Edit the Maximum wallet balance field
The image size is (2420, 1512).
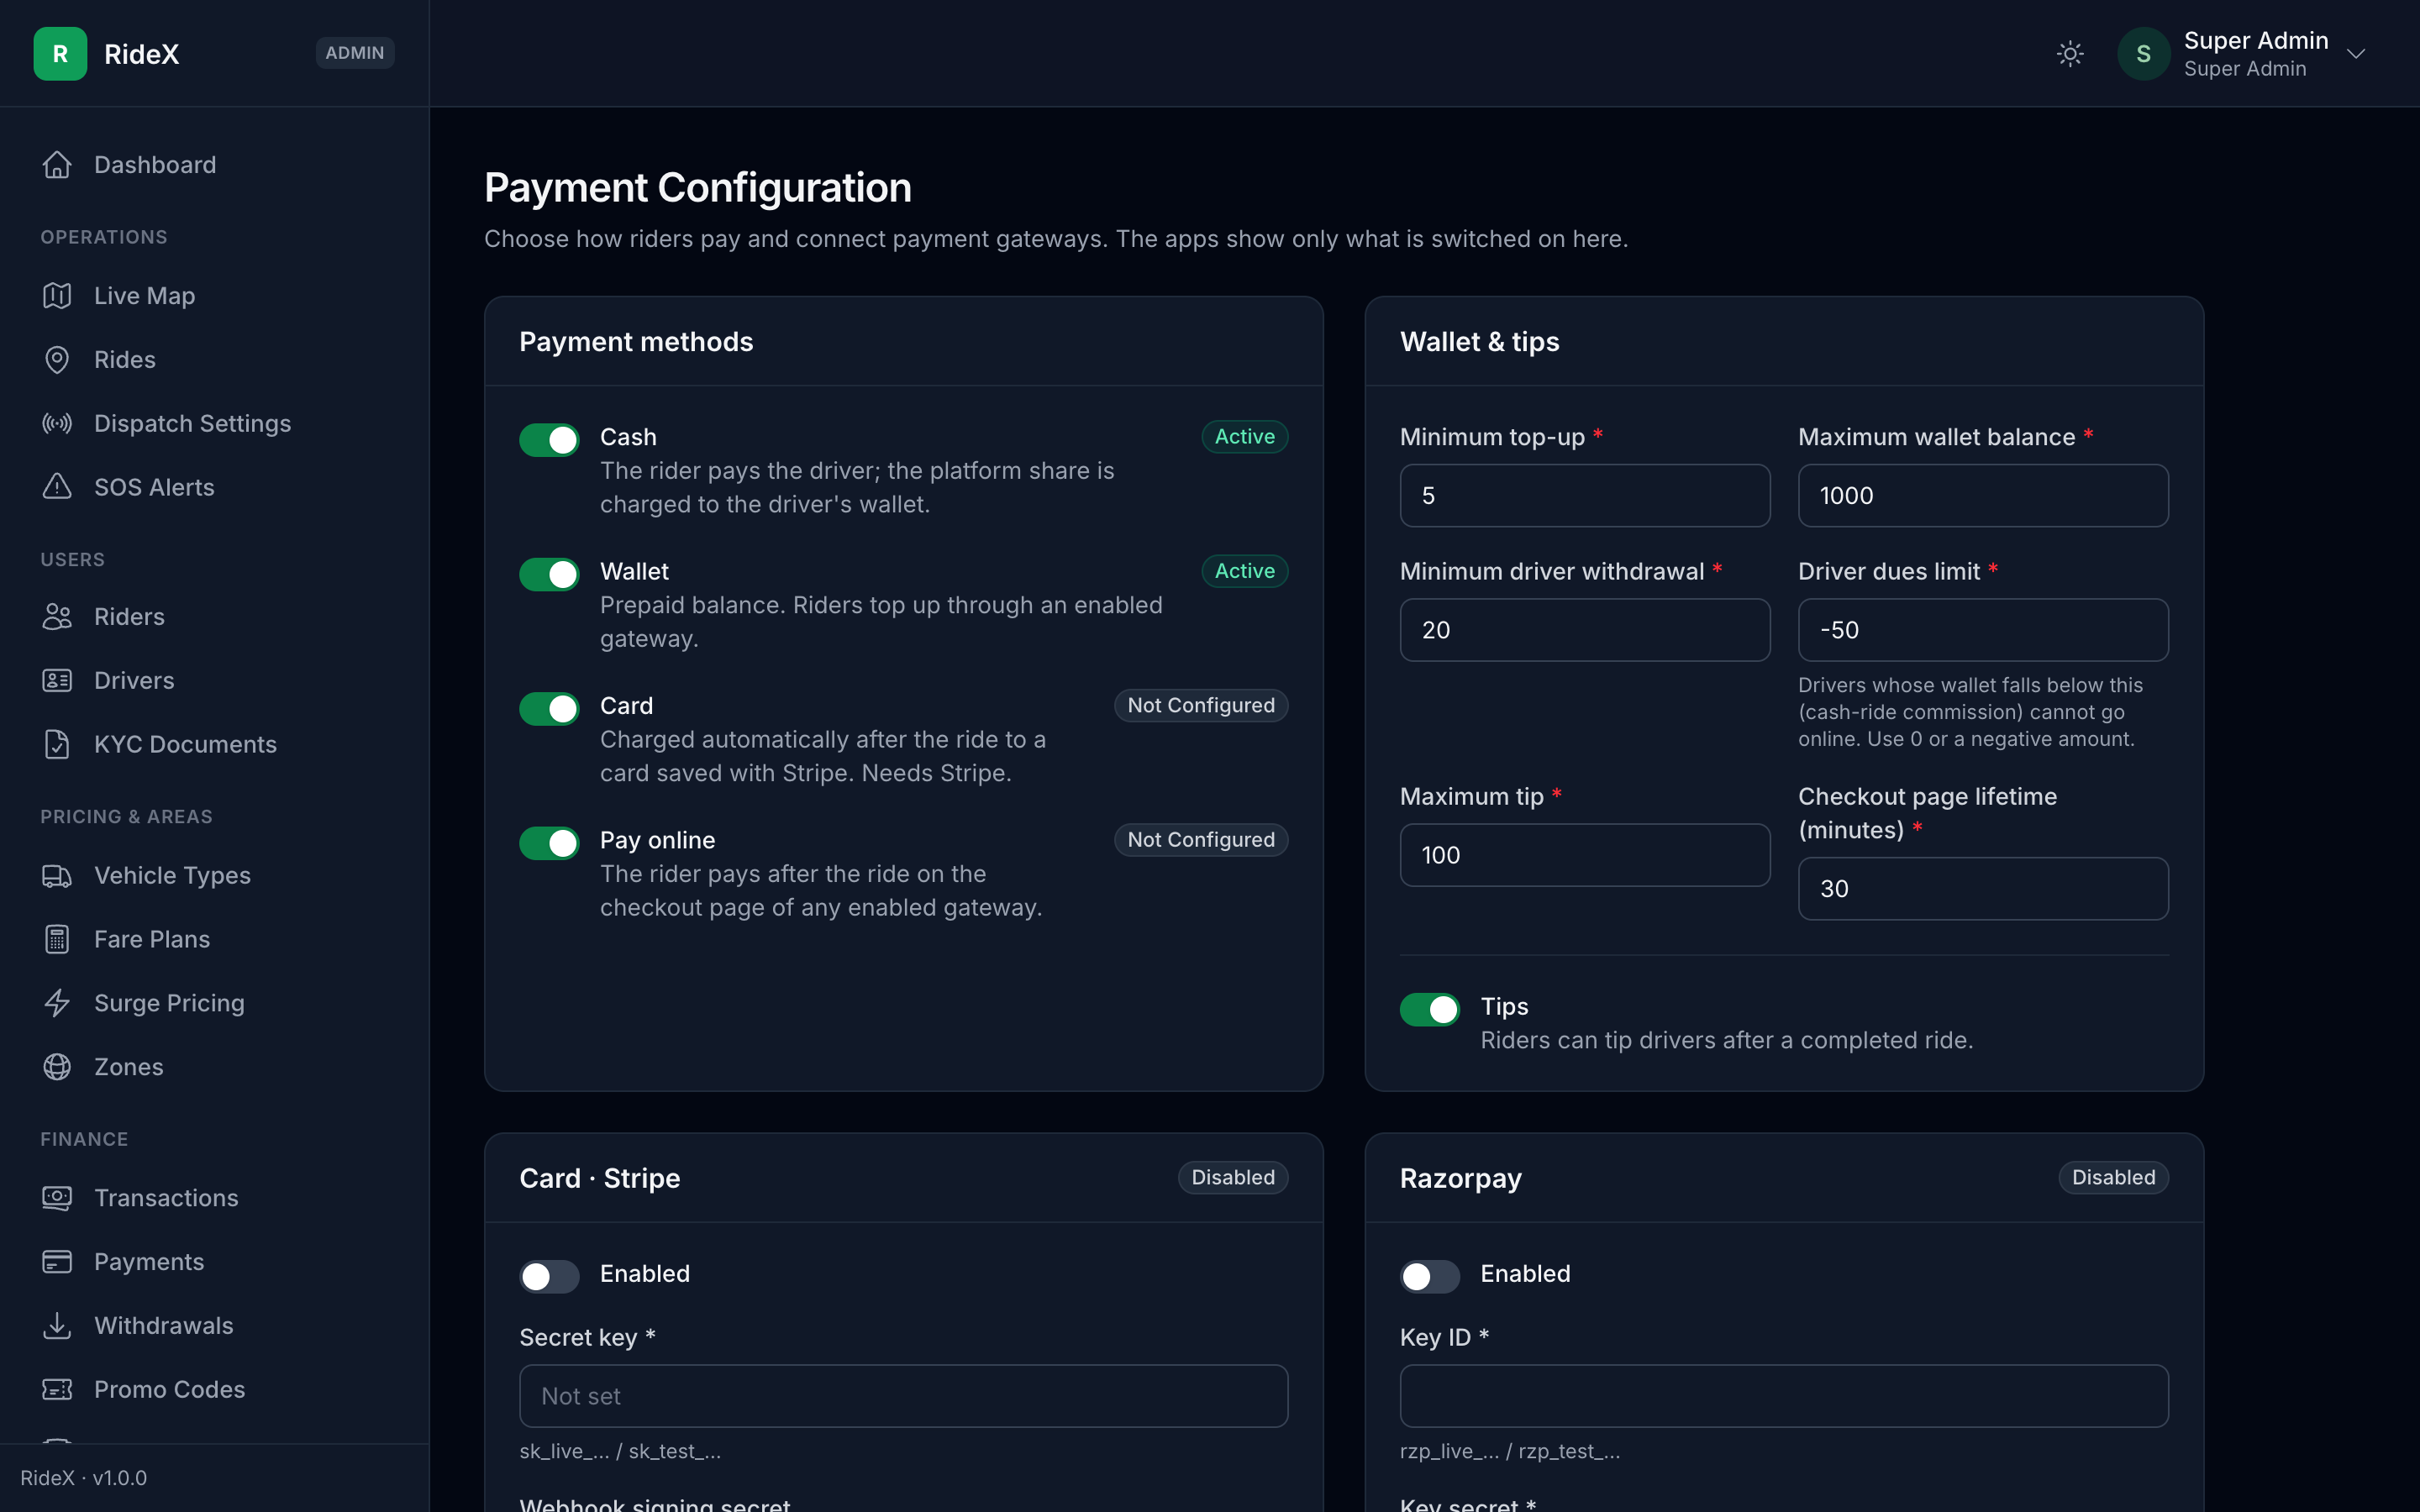(x=1983, y=496)
